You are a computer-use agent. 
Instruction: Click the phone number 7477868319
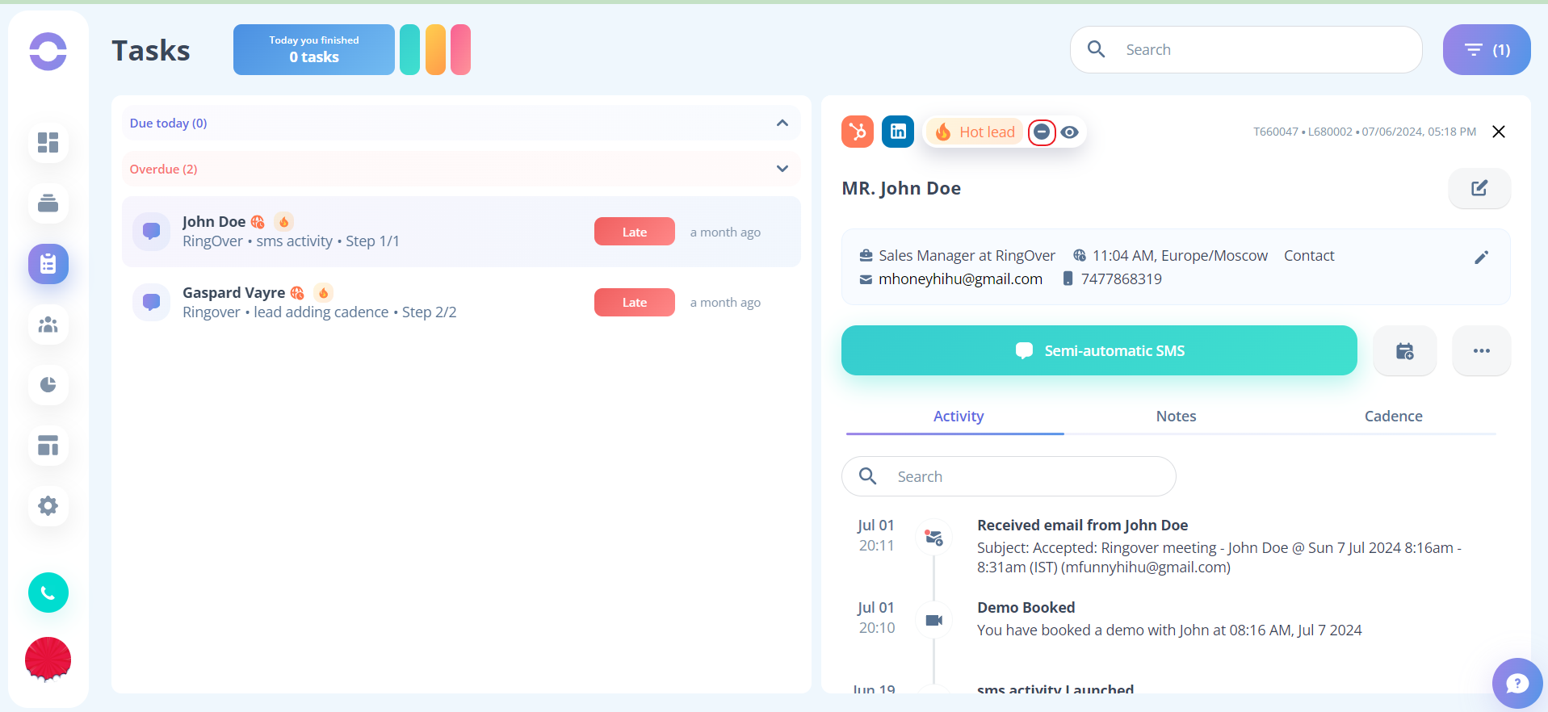[1121, 279]
